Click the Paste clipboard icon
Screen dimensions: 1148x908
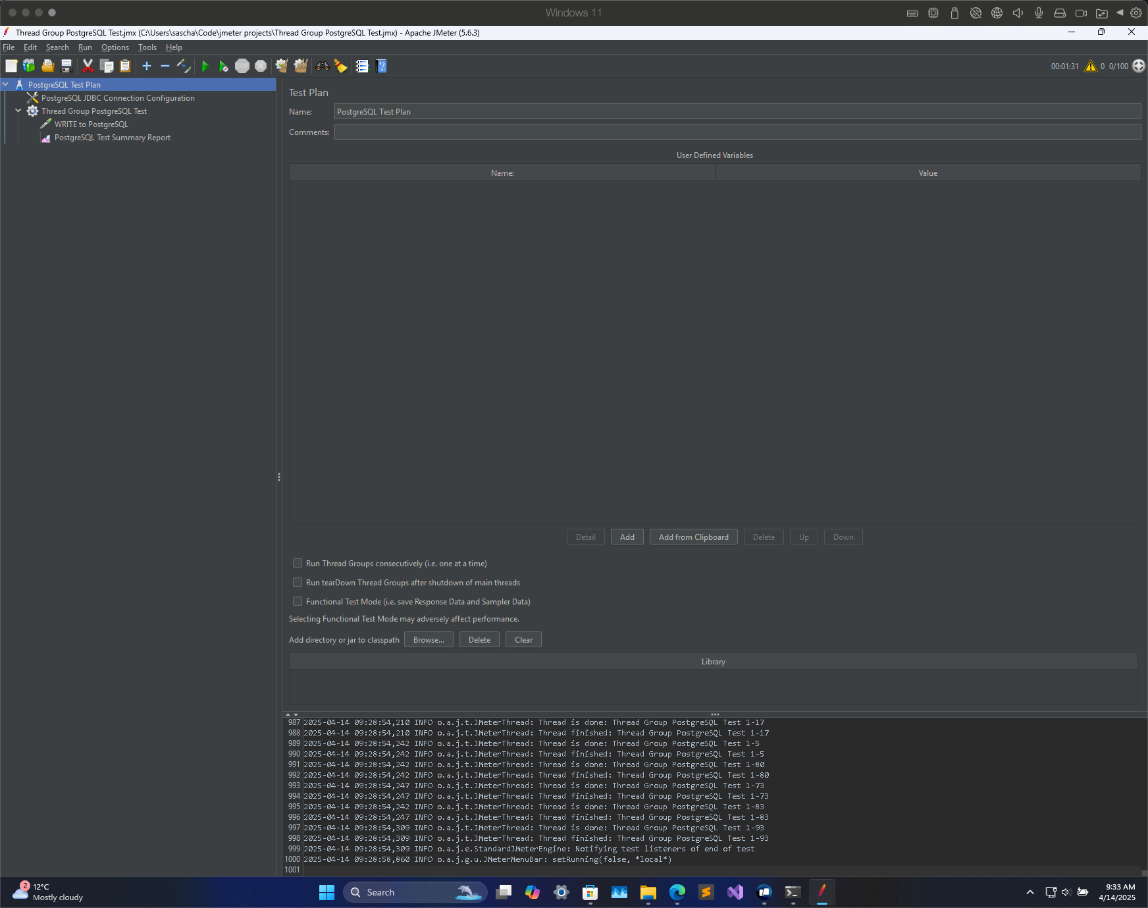pyautogui.click(x=125, y=66)
